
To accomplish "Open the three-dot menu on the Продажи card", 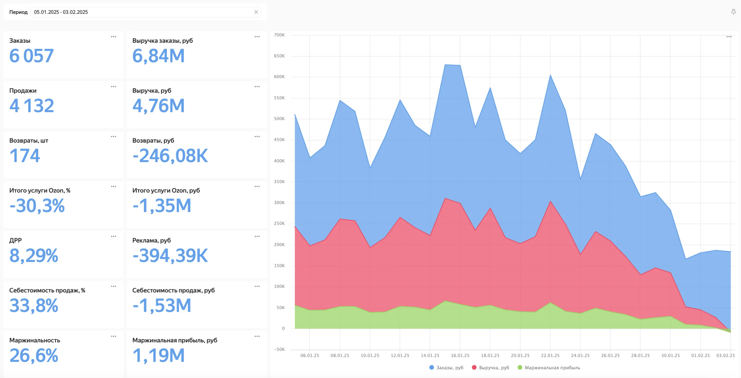I will [113, 86].
